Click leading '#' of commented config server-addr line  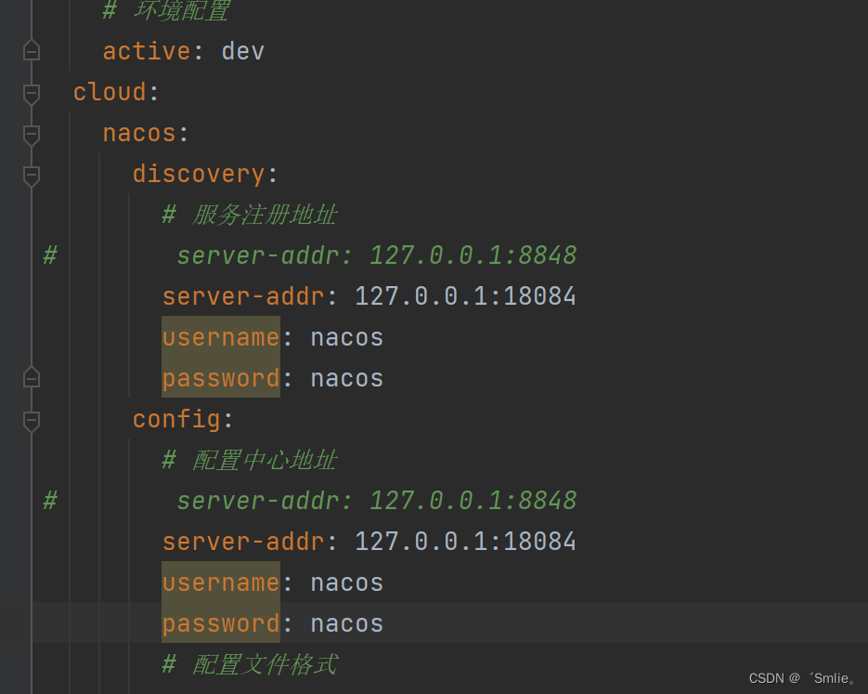click(50, 502)
